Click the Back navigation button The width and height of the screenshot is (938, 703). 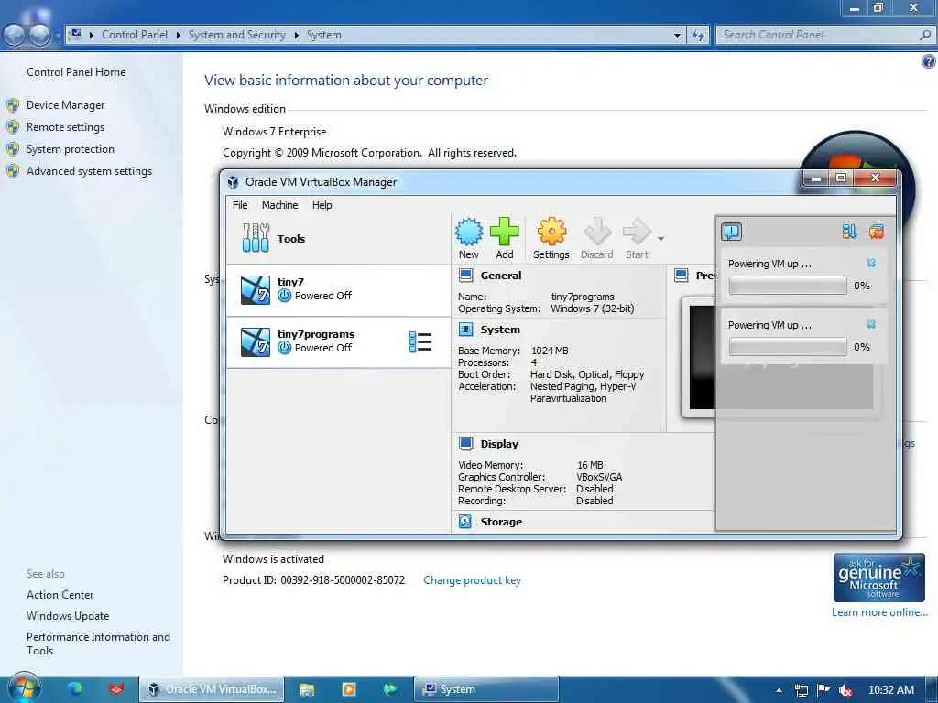15,36
